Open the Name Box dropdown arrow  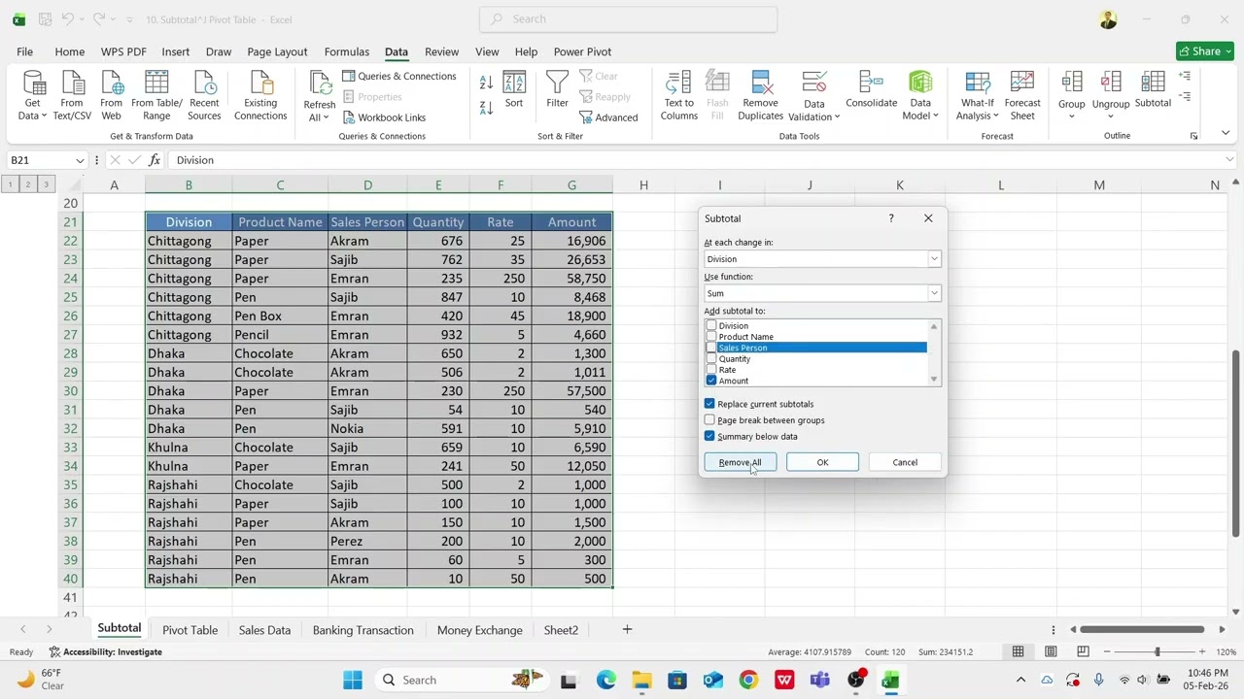tap(80, 160)
